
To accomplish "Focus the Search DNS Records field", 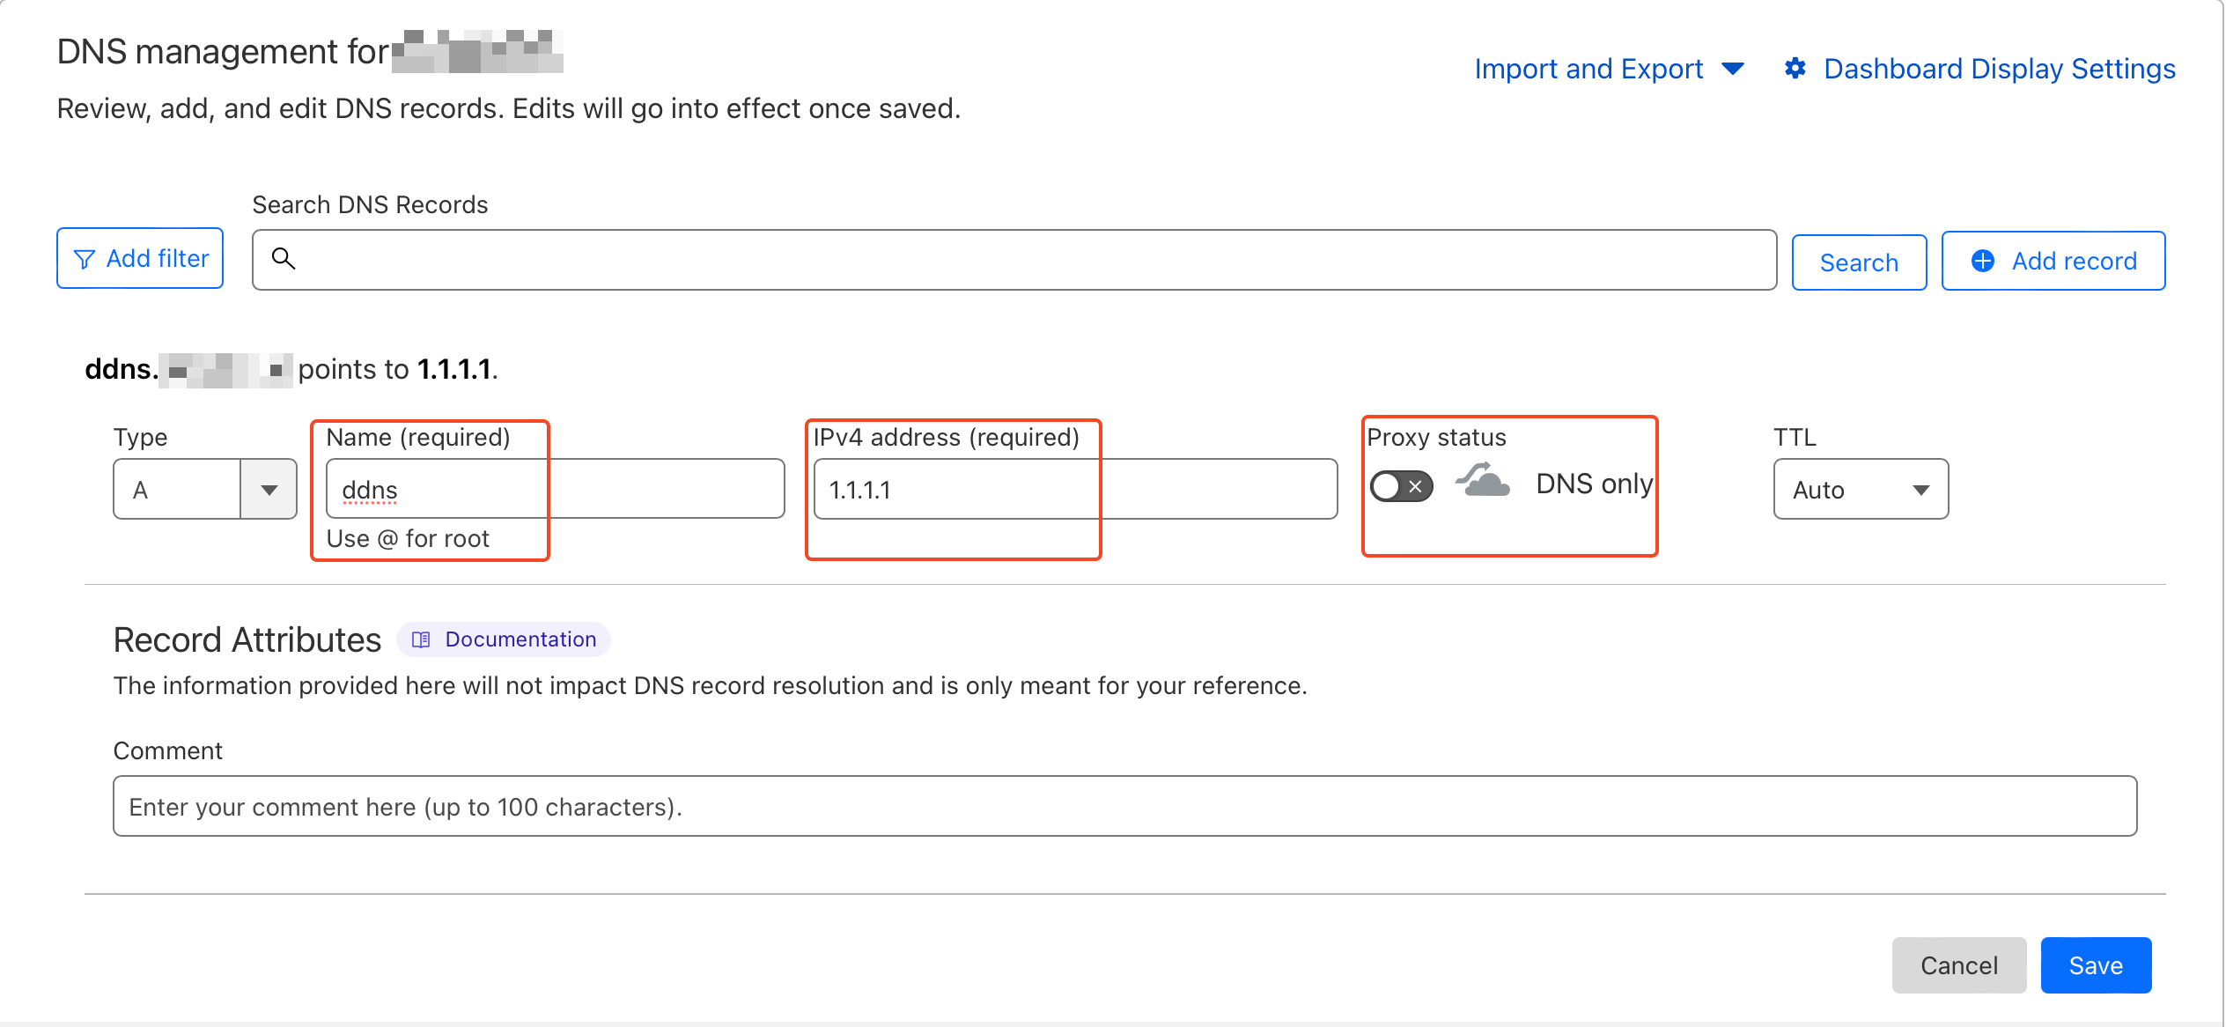I will [x=1013, y=260].
